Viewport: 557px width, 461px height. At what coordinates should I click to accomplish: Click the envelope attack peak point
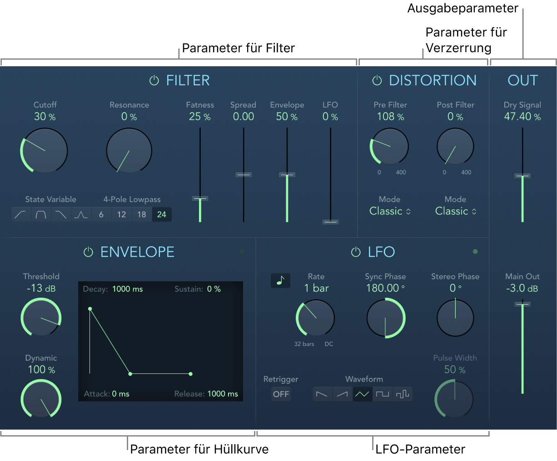click(x=90, y=309)
